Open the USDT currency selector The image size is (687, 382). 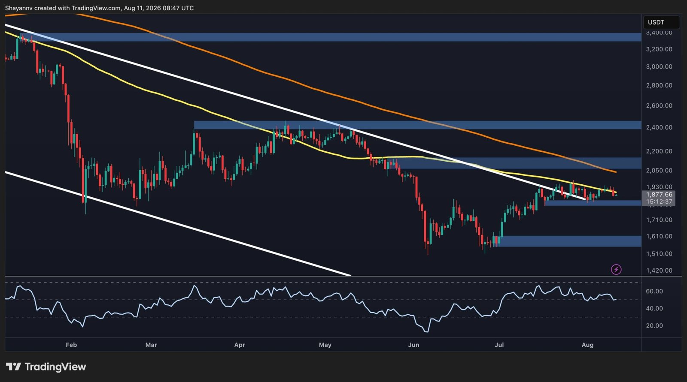coord(661,22)
